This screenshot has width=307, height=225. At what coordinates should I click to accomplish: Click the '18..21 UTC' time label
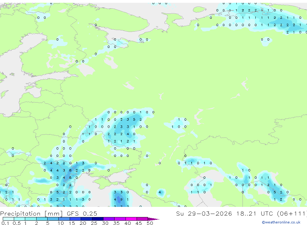point(255,213)
